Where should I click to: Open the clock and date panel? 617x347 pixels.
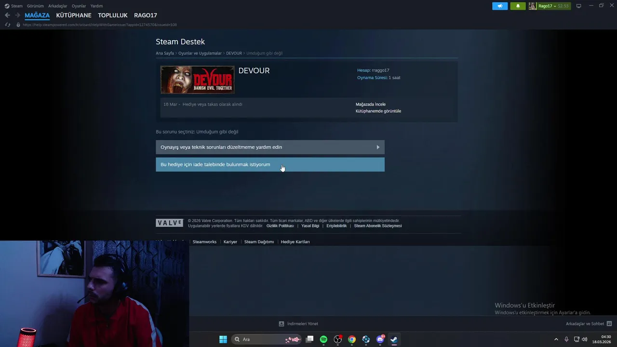point(602,339)
